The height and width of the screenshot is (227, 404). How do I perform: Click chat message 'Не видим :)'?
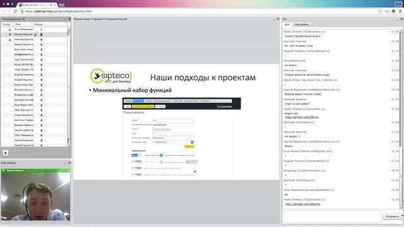(292, 136)
